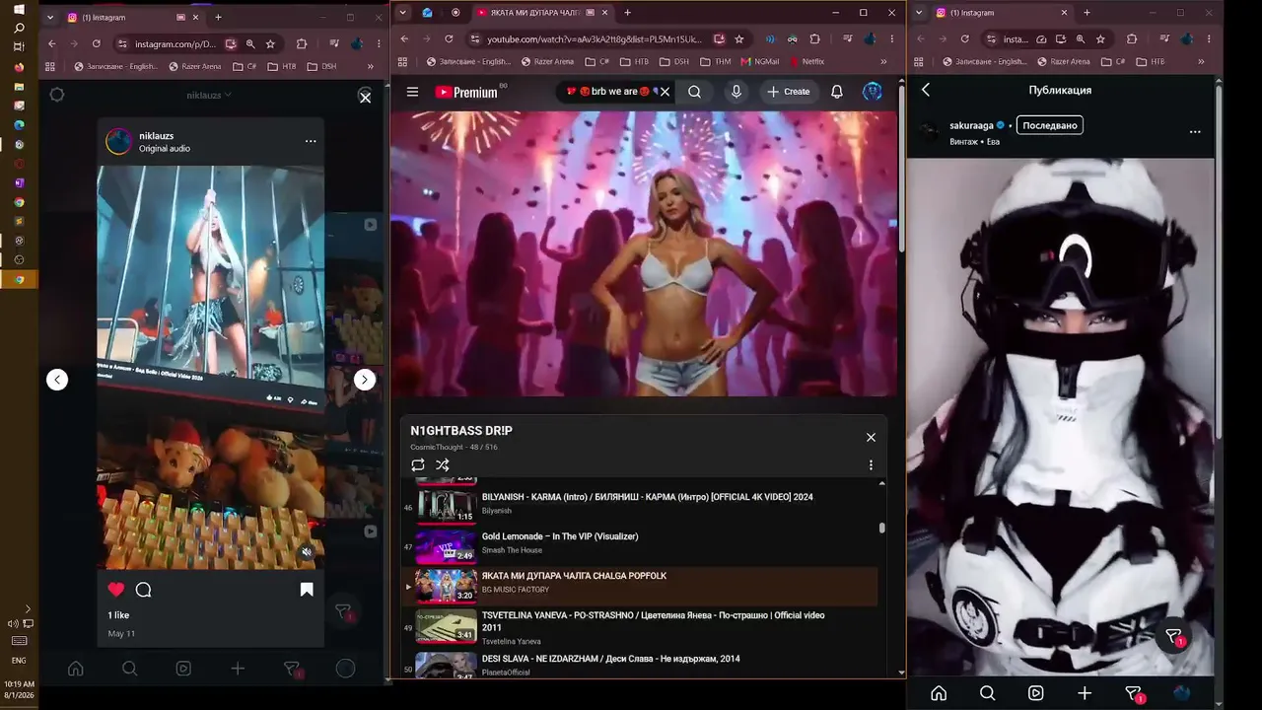Clear the YouTube search box text

coord(665,92)
